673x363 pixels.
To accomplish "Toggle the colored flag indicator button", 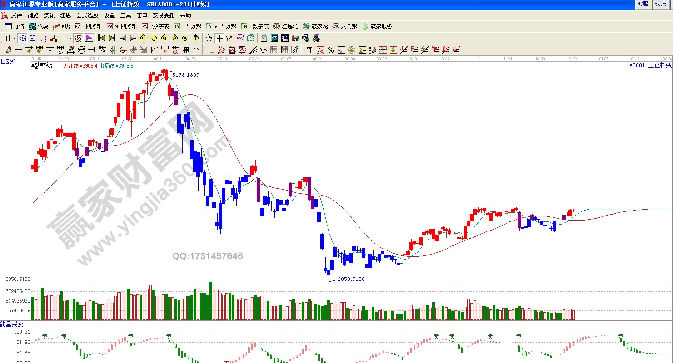I will [89, 38].
